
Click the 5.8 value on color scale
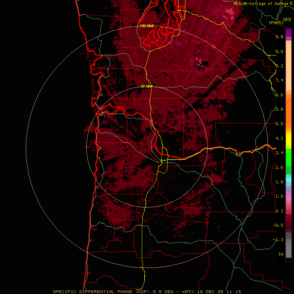[x=279, y=109]
